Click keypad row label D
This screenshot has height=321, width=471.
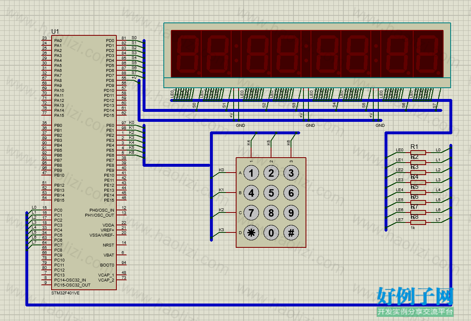coord(240,232)
